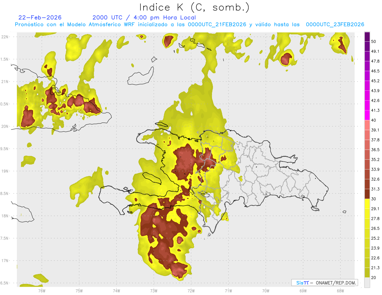The width and height of the screenshot is (382, 295).
Task: Click the colorbar label '25.2'
Action: tap(376, 238)
